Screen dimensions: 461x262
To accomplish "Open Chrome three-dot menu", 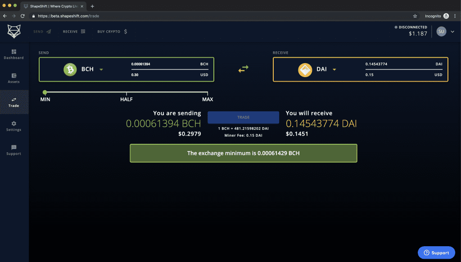I will 455,16.
